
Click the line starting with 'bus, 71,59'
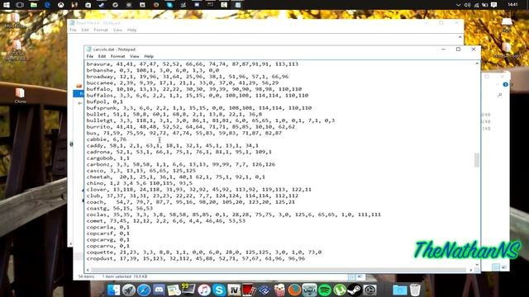tap(183, 133)
